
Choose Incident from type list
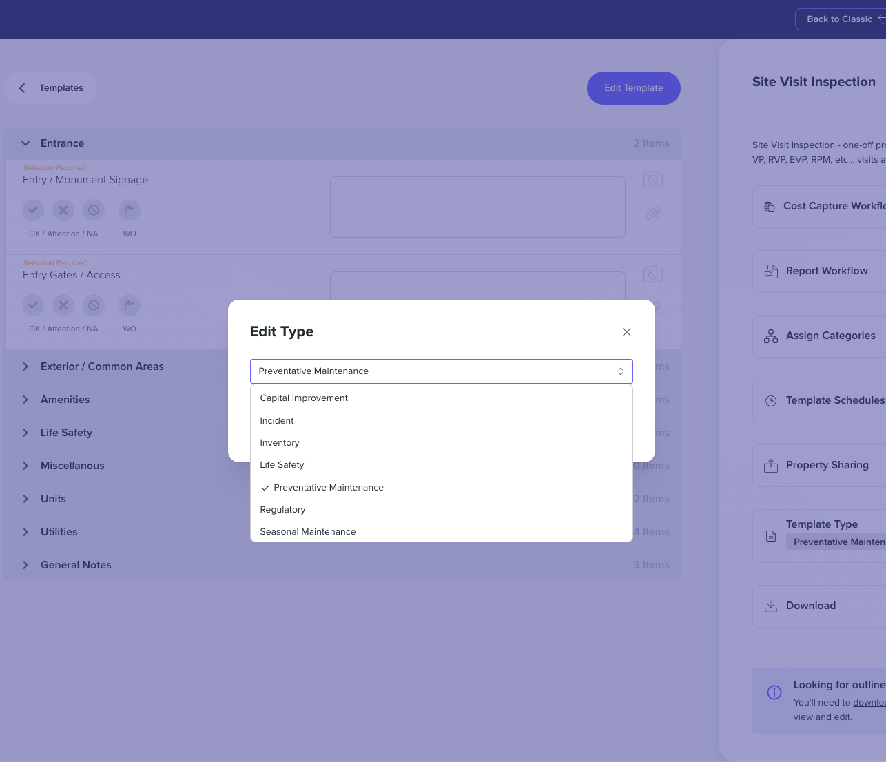tap(441, 421)
